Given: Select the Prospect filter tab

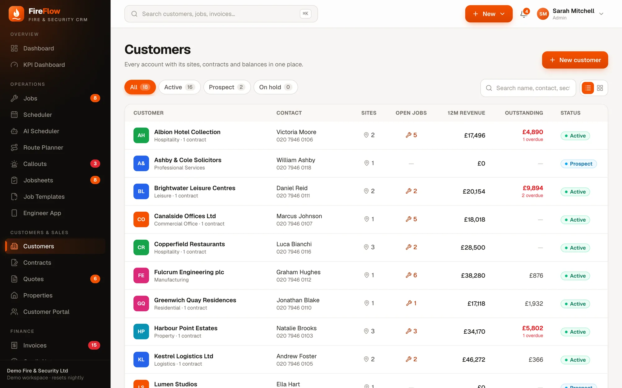Looking at the screenshot, I should (x=227, y=87).
